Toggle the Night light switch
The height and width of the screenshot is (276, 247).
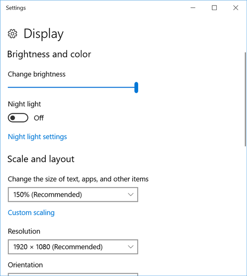pos(18,118)
